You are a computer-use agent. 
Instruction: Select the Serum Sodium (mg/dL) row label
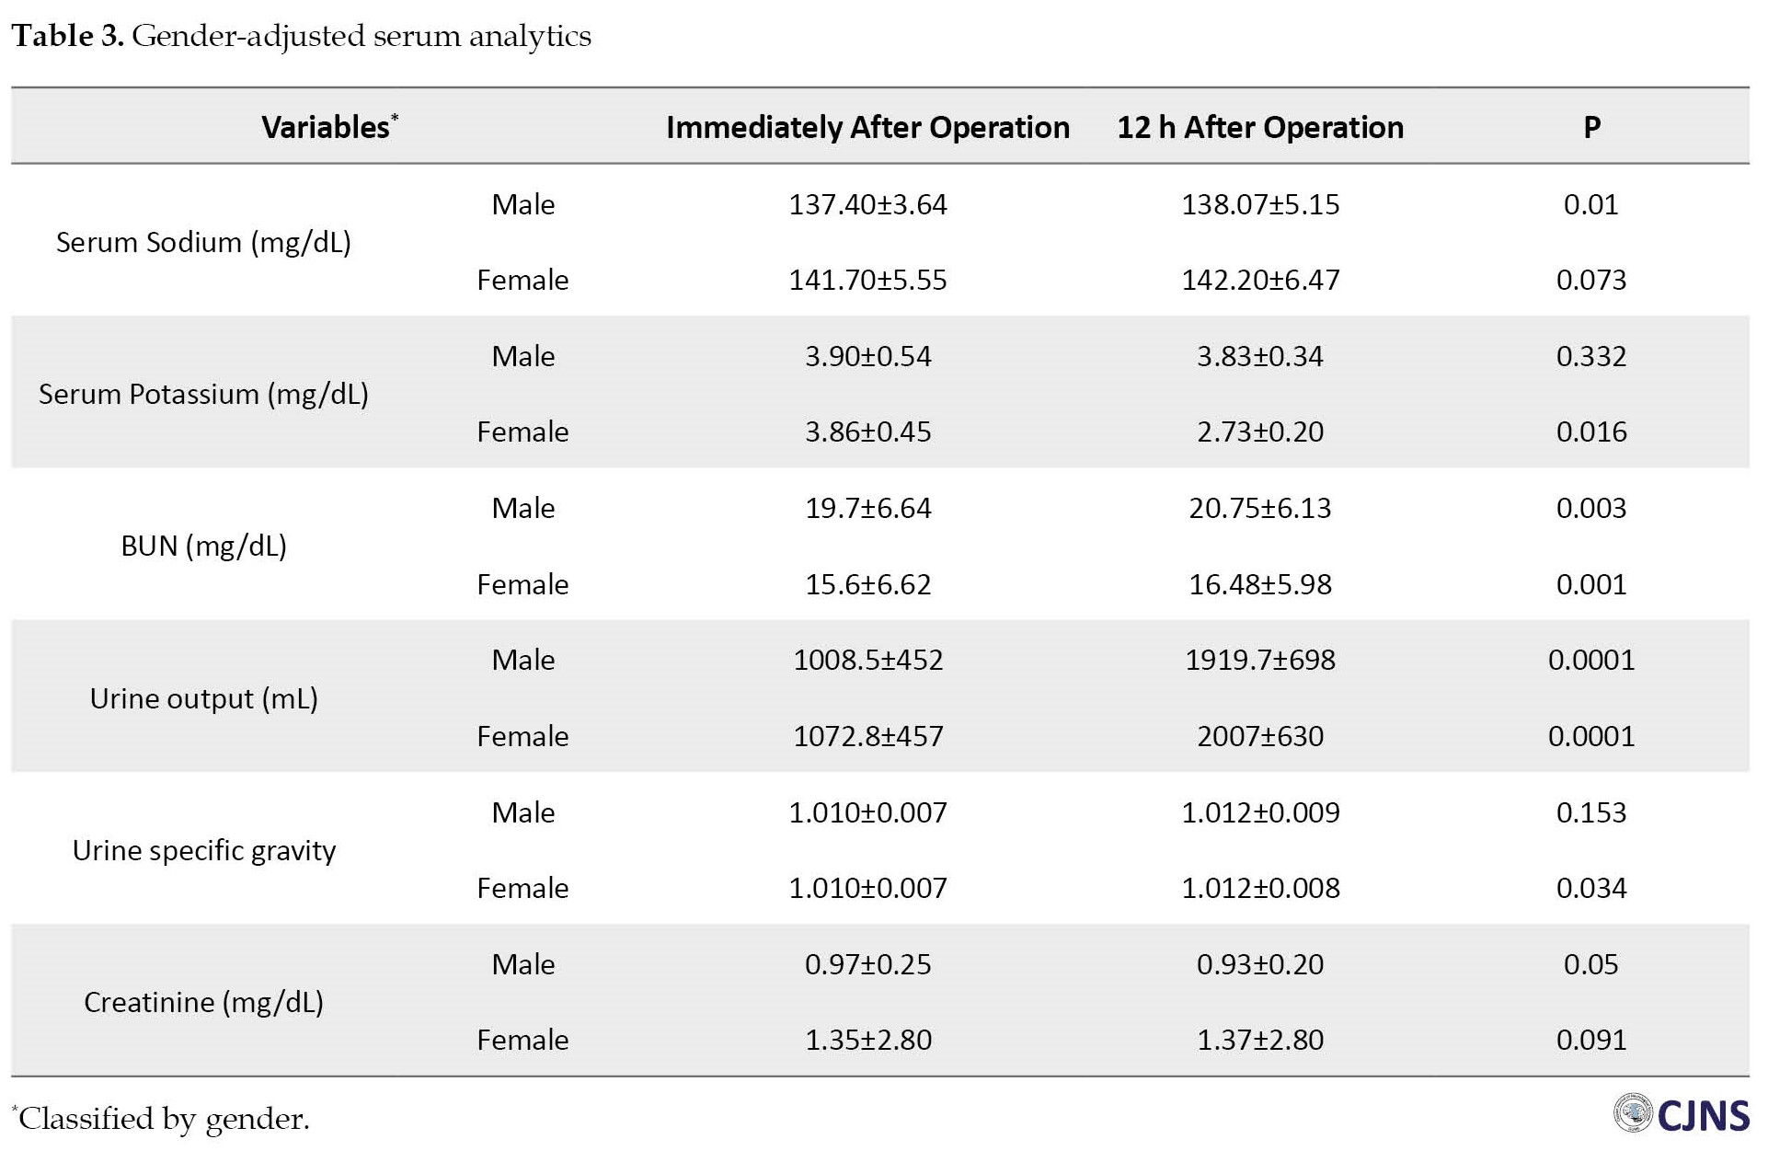203,242
